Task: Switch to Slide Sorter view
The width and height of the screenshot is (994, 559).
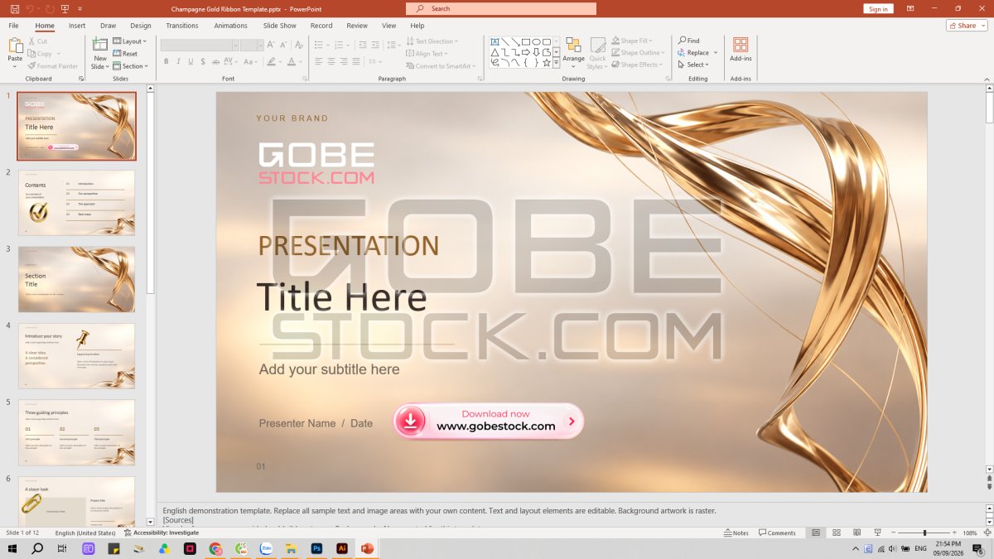Action: (x=837, y=532)
